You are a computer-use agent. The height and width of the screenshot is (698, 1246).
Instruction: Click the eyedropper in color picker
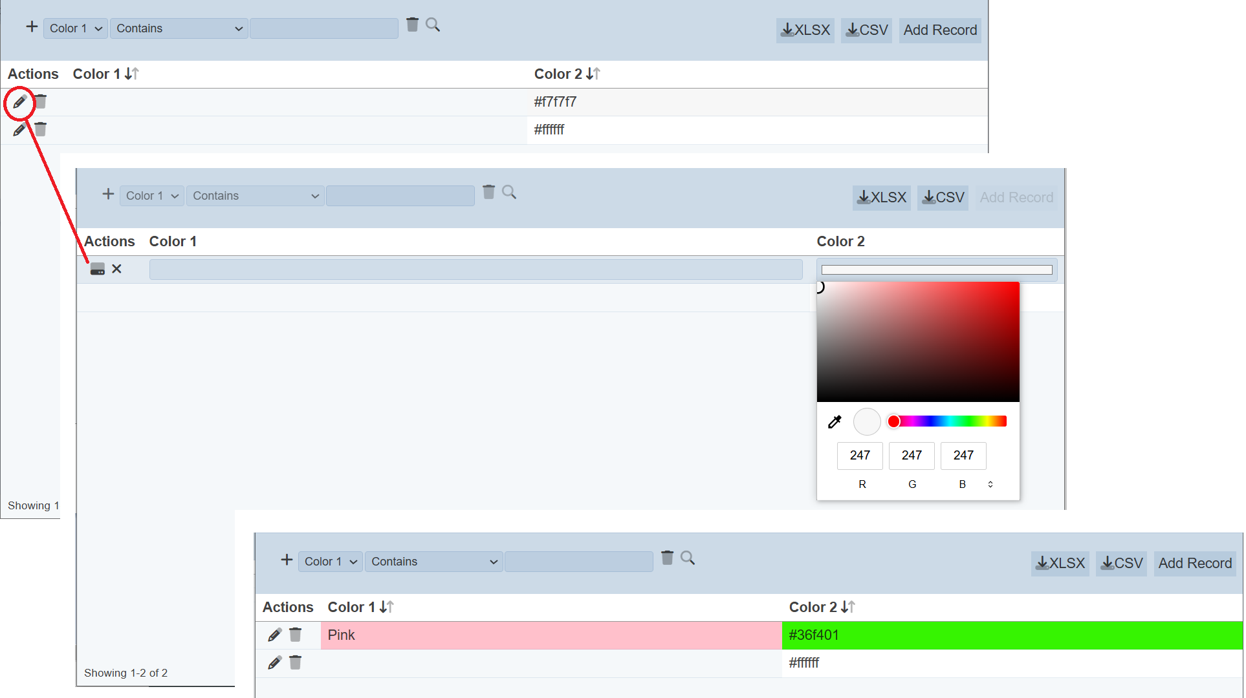(835, 422)
